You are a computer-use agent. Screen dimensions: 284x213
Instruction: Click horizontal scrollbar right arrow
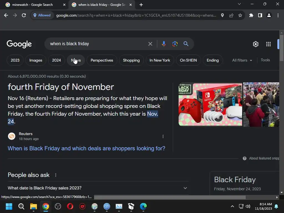[x=277, y=197]
